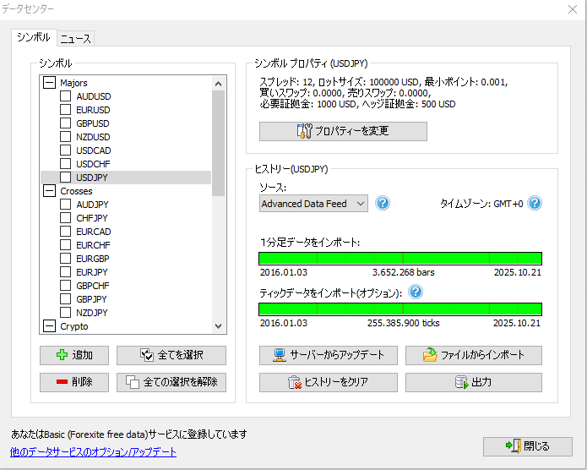Click the symbol list scroll-up arrow

point(218,84)
